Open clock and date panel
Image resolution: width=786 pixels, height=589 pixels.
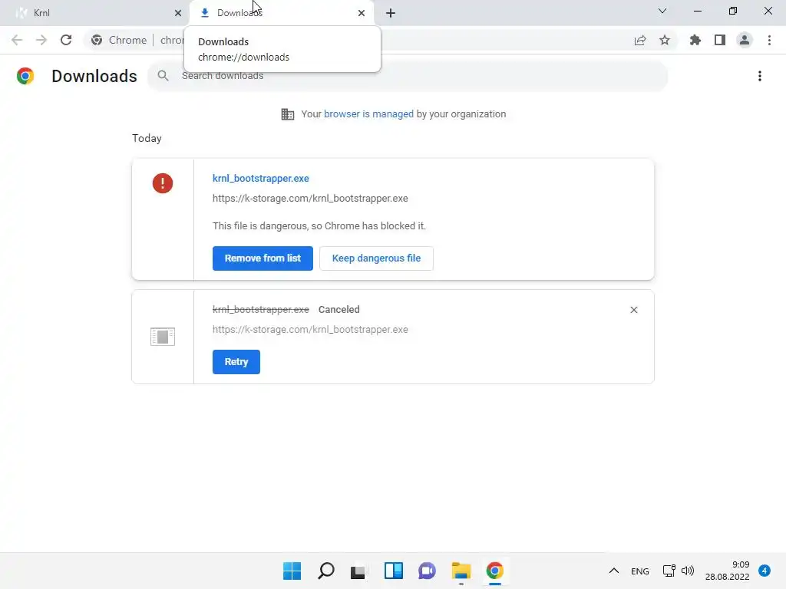727,571
